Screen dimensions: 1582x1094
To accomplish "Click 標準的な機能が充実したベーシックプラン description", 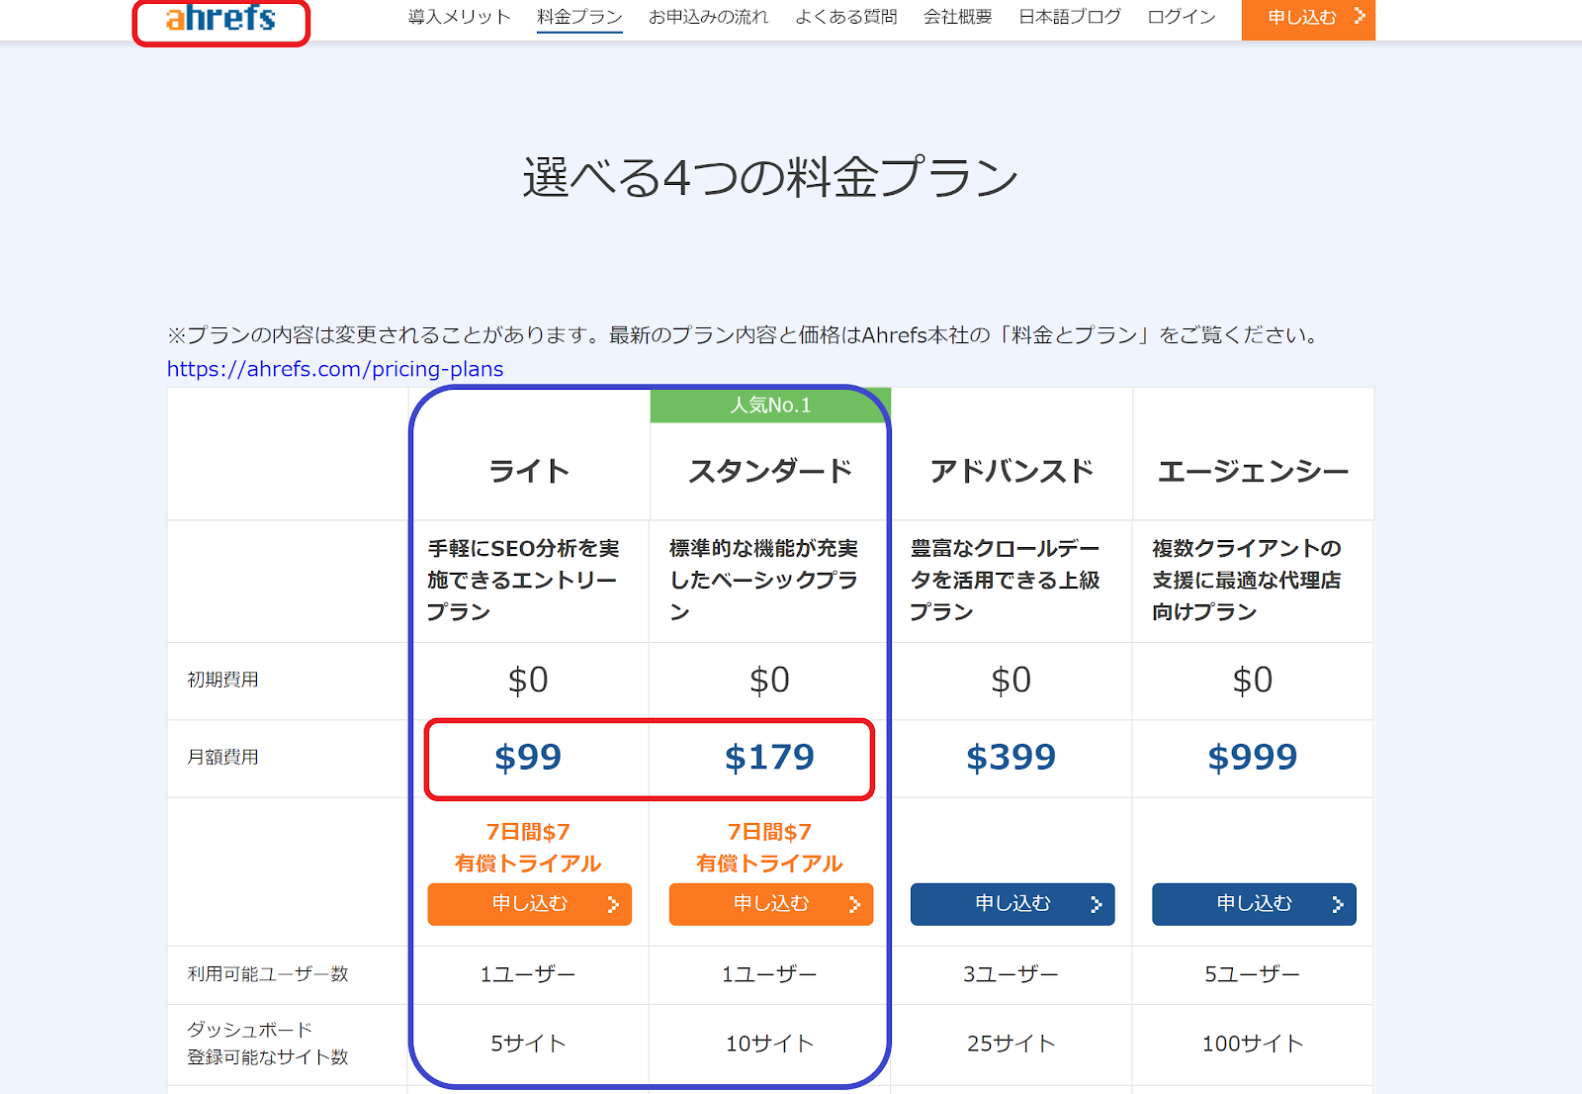I will click(x=764, y=581).
